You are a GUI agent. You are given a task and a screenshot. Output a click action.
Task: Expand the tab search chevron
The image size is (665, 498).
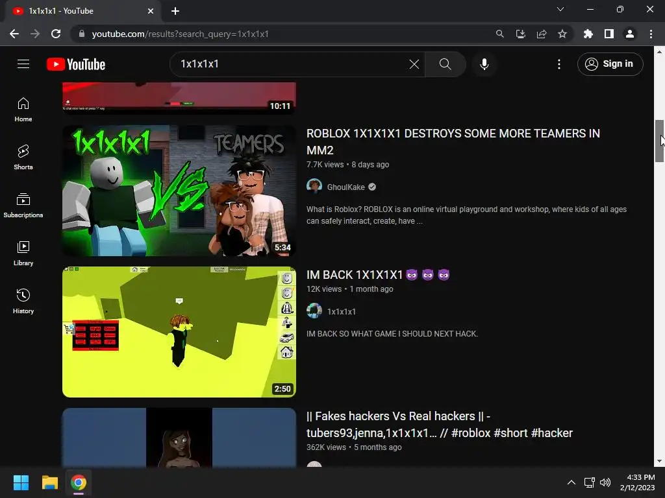(x=560, y=9)
